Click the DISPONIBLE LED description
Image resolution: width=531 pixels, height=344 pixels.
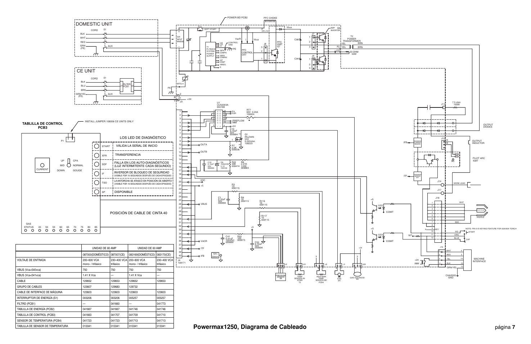[123, 192]
